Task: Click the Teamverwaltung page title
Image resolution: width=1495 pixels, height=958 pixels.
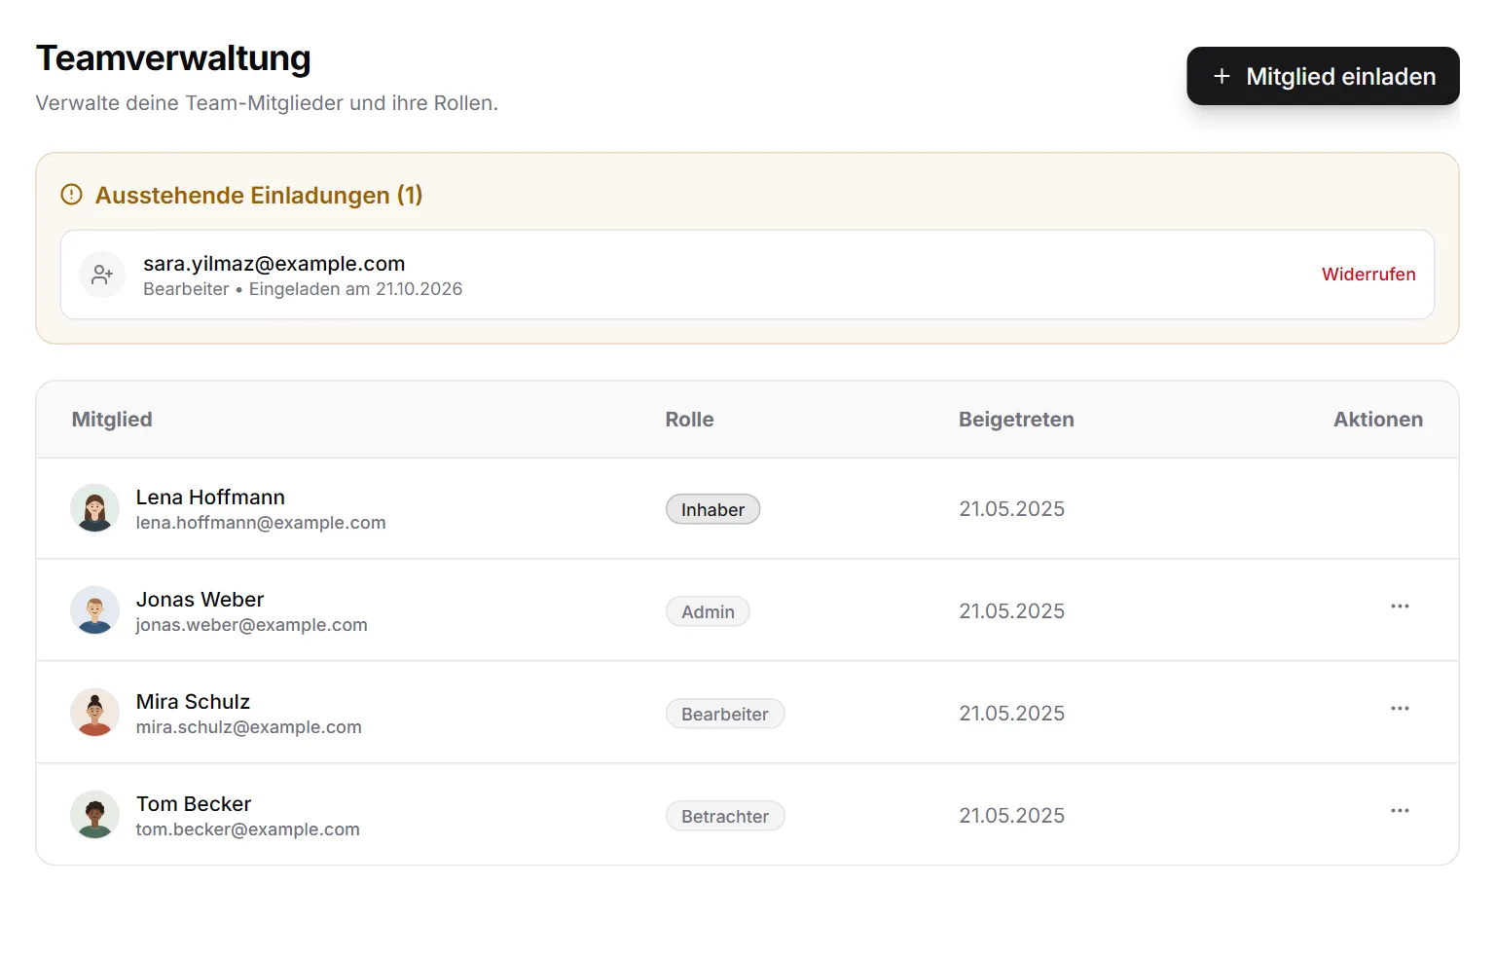Action: (x=173, y=58)
